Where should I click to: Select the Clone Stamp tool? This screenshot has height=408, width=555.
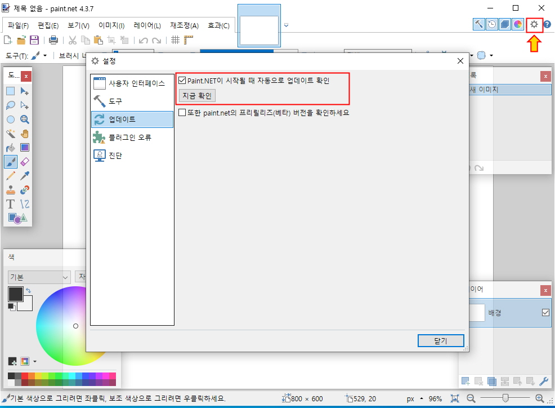pos(11,190)
